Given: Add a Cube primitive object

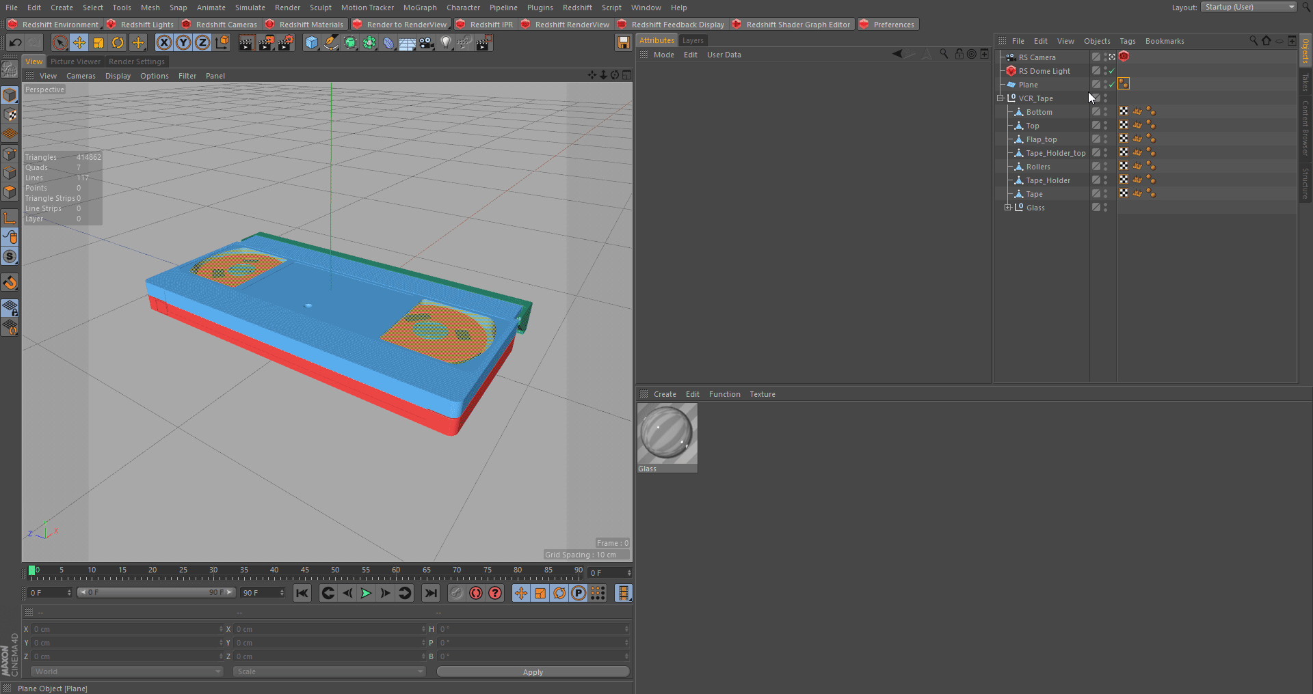Looking at the screenshot, I should [312, 43].
